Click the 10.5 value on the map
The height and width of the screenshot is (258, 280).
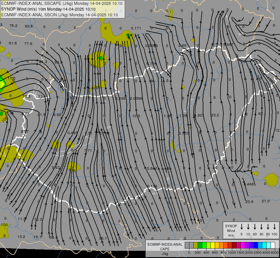click(136, 116)
